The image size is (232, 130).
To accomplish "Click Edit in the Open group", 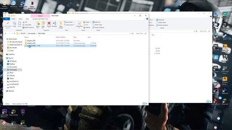I will coord(86,25).
